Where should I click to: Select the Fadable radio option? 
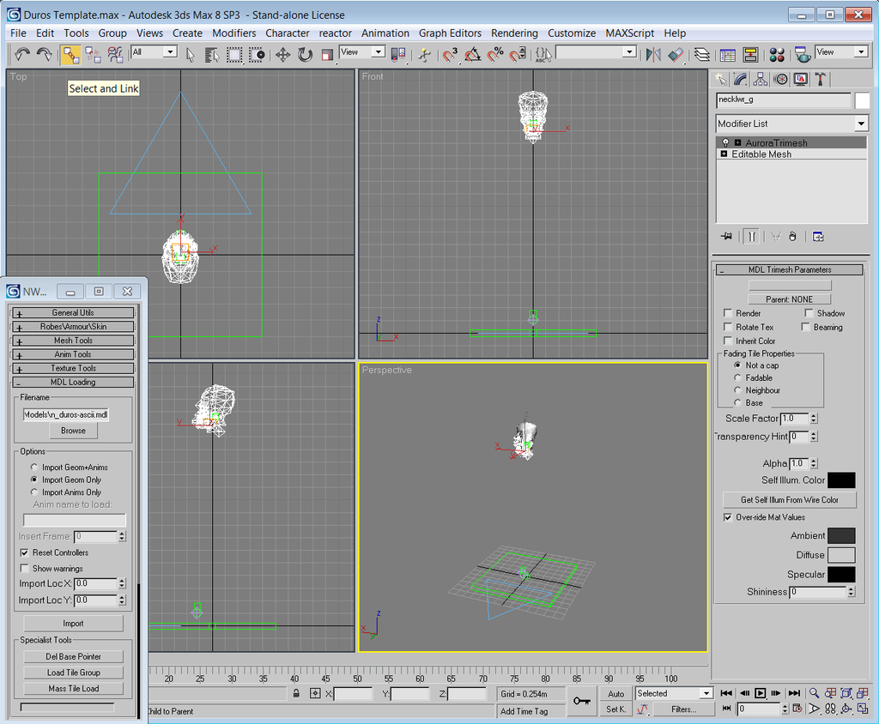point(737,377)
